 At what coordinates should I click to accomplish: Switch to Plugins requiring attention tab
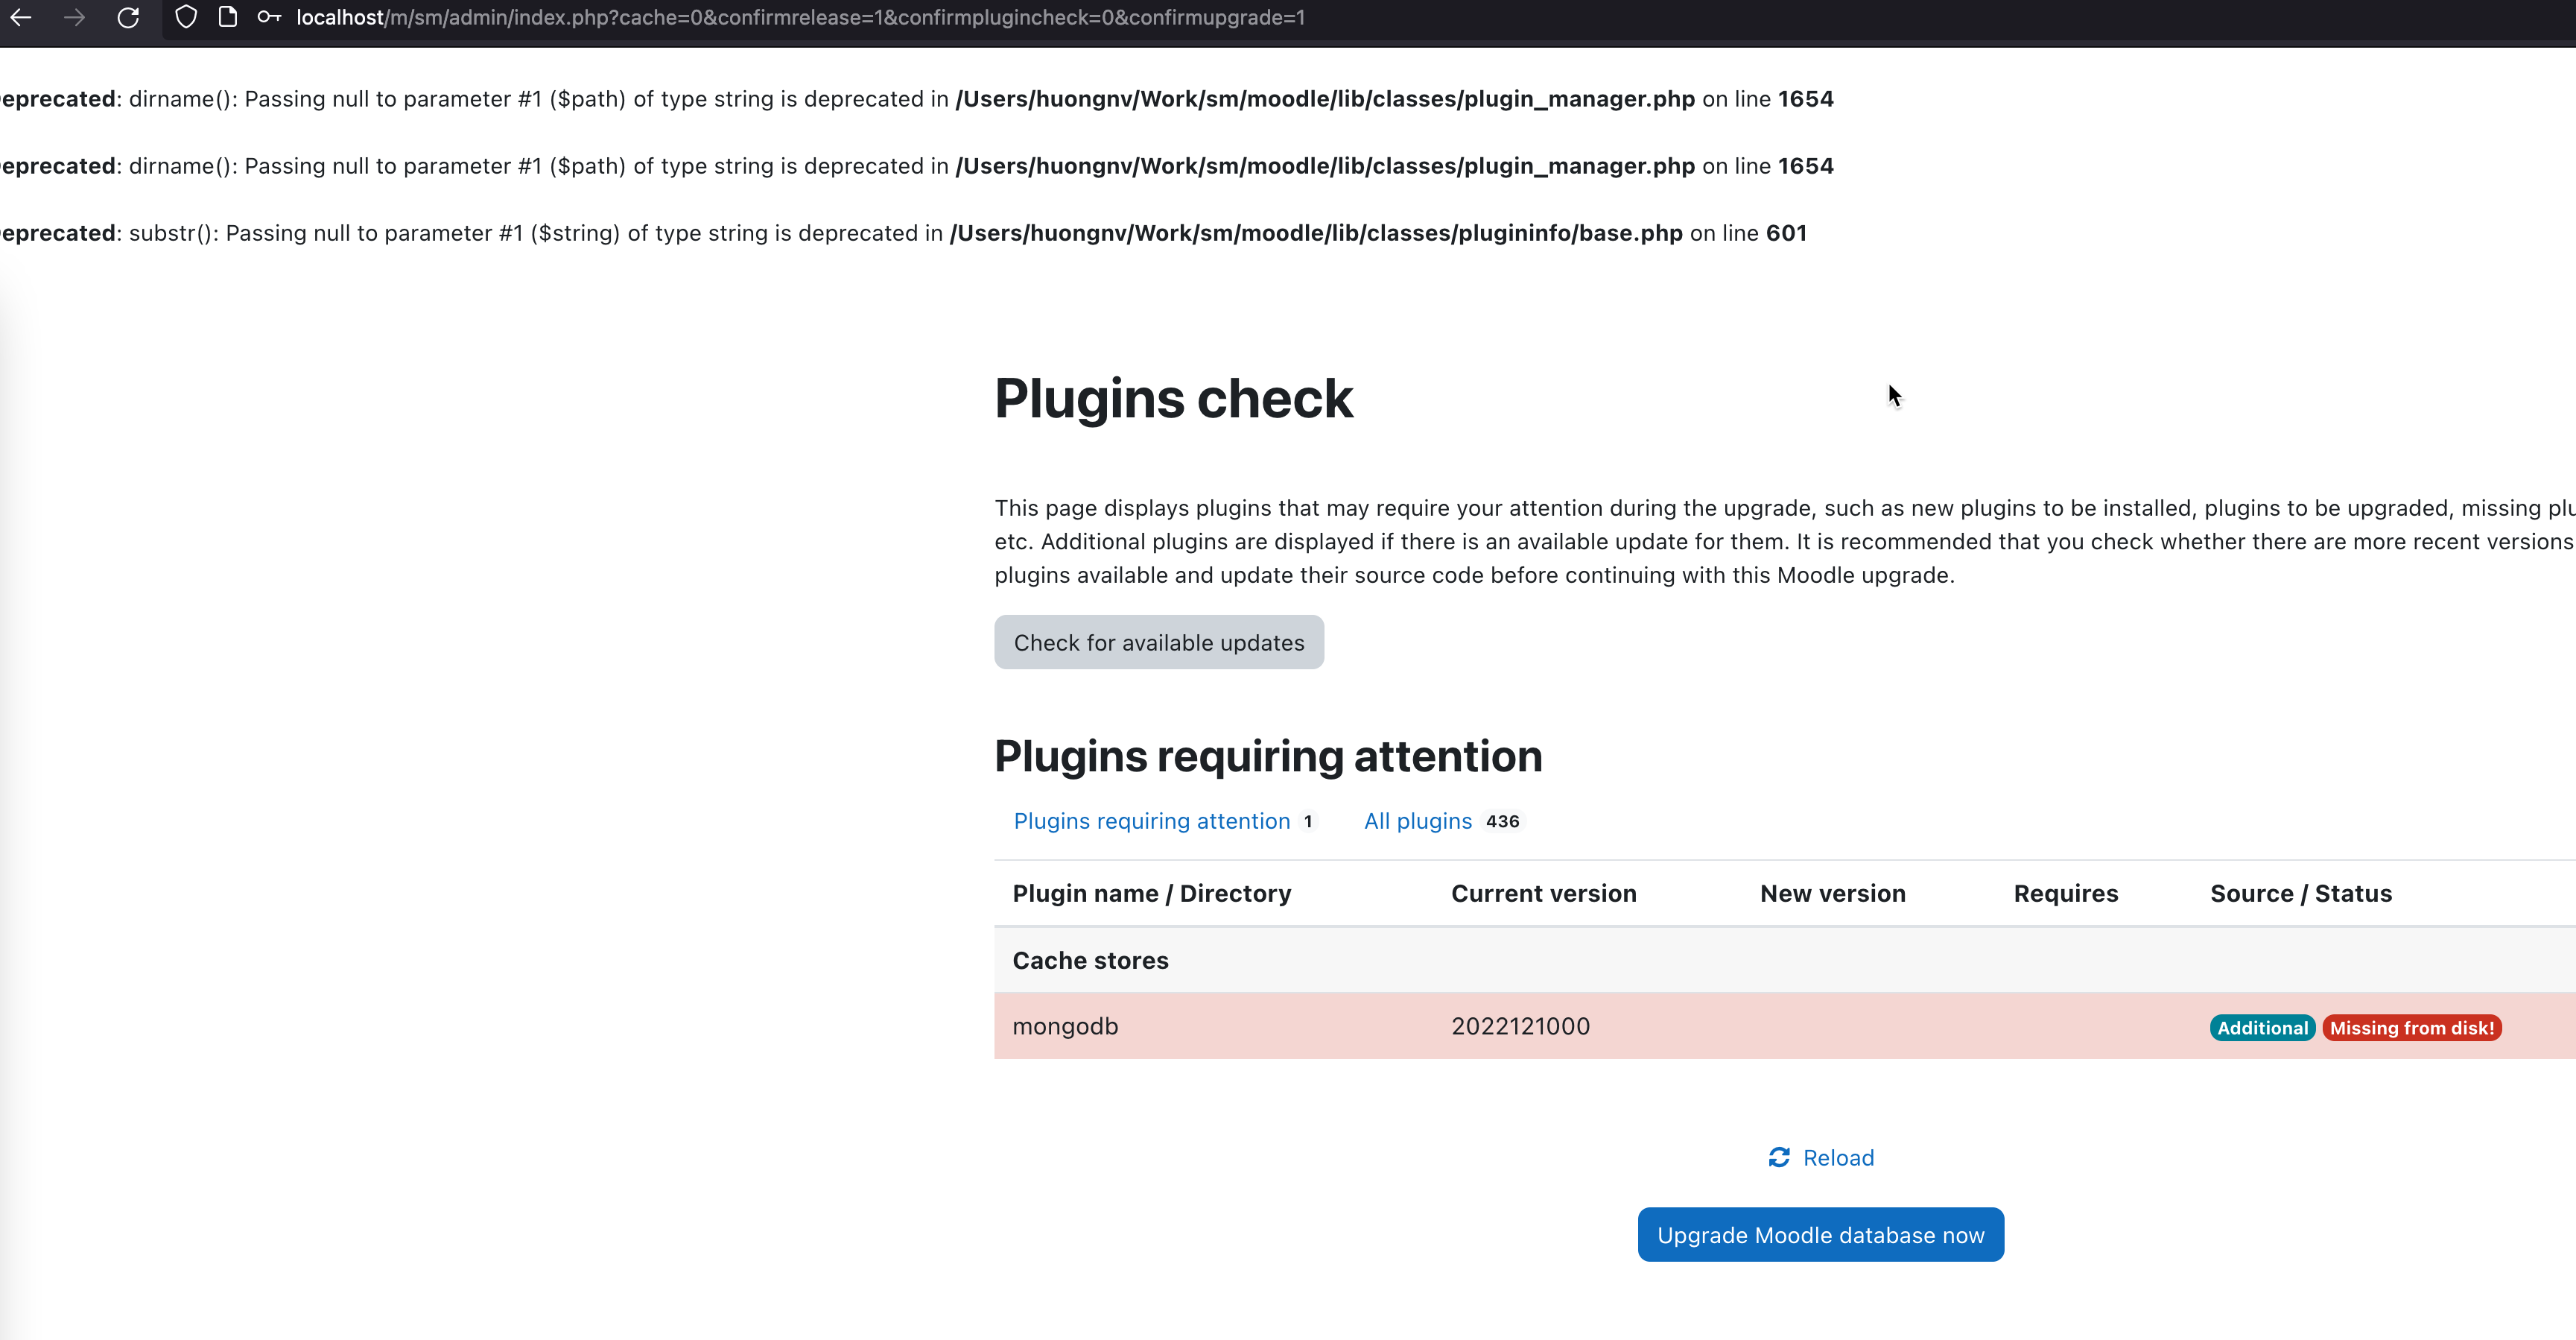tap(1165, 821)
